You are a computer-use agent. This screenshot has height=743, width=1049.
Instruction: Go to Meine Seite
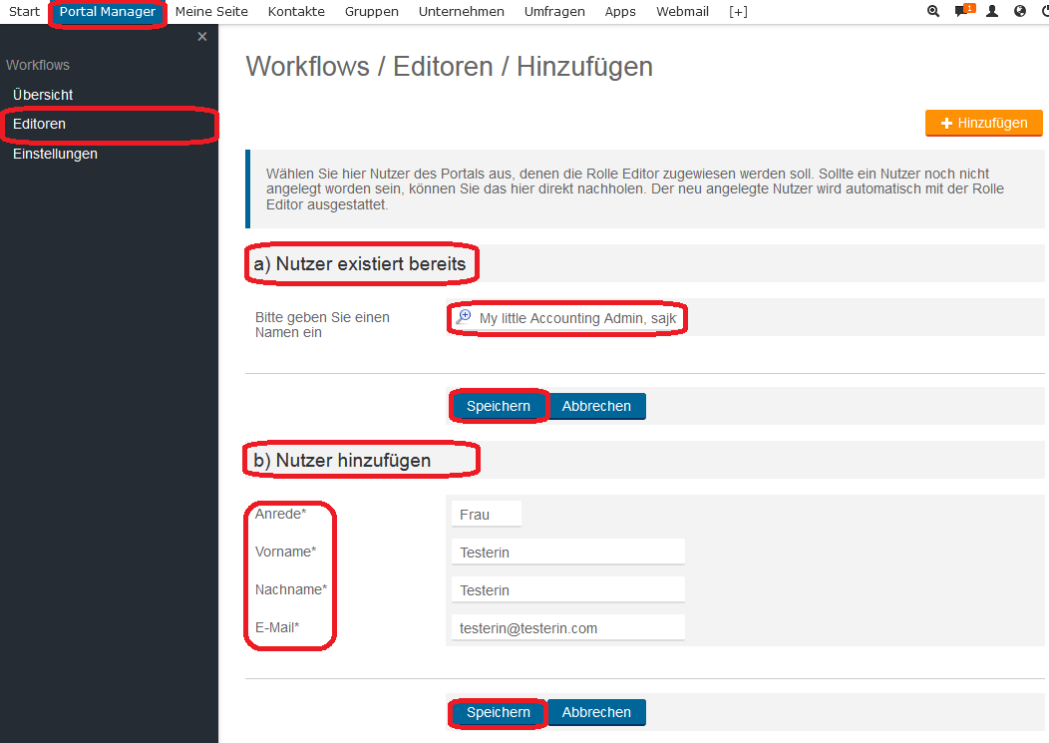click(211, 11)
